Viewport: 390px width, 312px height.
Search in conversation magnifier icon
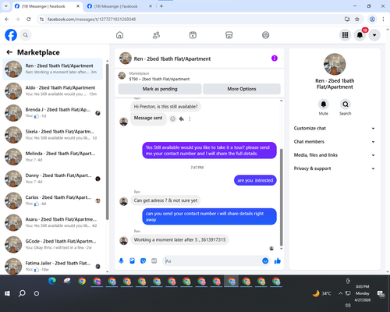[346, 105]
